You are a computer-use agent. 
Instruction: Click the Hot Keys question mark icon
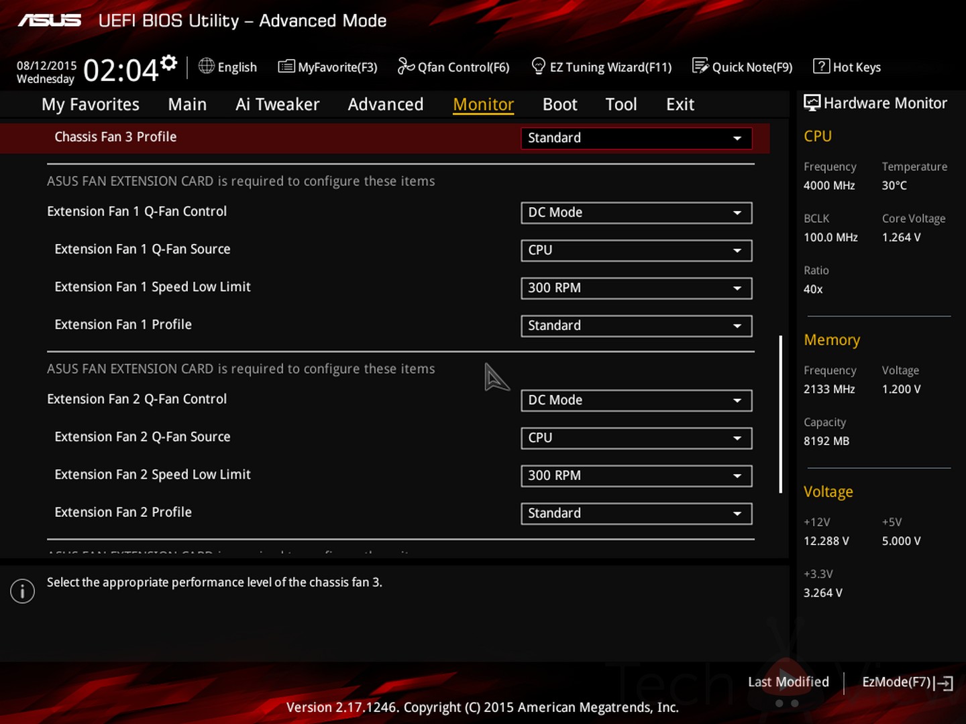click(x=821, y=66)
